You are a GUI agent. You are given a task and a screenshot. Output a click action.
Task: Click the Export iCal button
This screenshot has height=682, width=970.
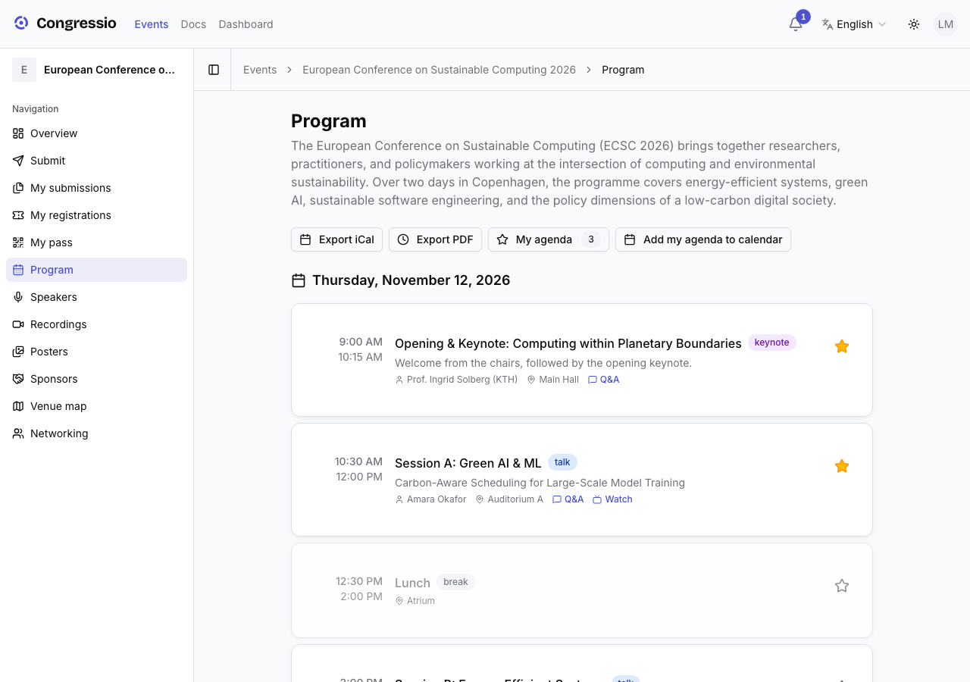point(336,239)
